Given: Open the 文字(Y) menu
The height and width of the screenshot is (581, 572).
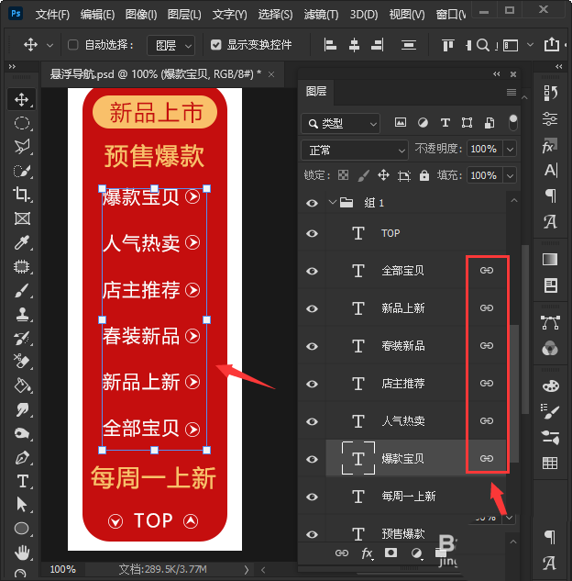Looking at the screenshot, I should tap(229, 15).
